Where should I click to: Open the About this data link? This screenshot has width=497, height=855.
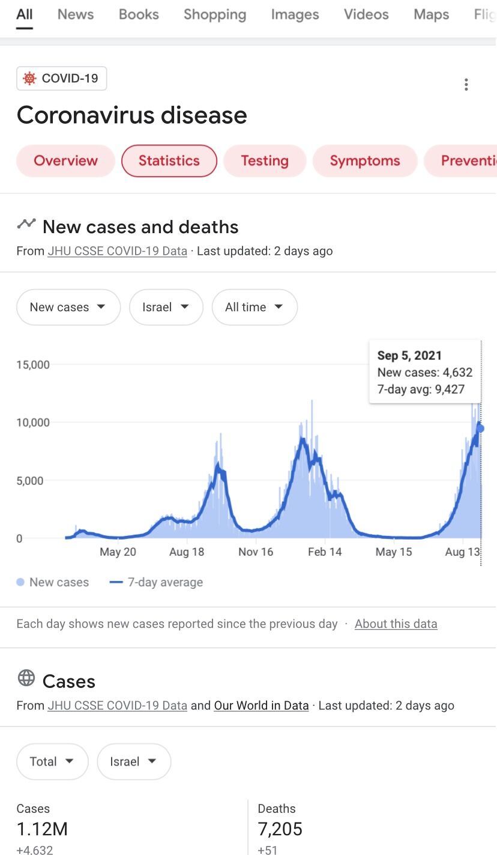[396, 624]
